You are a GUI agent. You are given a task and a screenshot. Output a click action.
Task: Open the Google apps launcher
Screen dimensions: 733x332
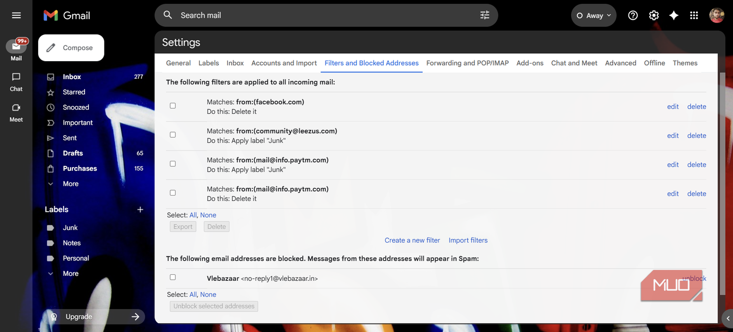point(694,15)
